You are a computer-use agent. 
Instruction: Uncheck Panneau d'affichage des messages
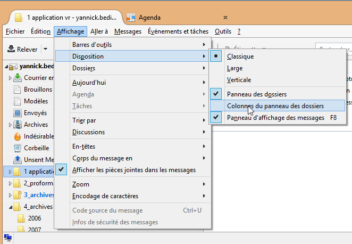pos(275,118)
